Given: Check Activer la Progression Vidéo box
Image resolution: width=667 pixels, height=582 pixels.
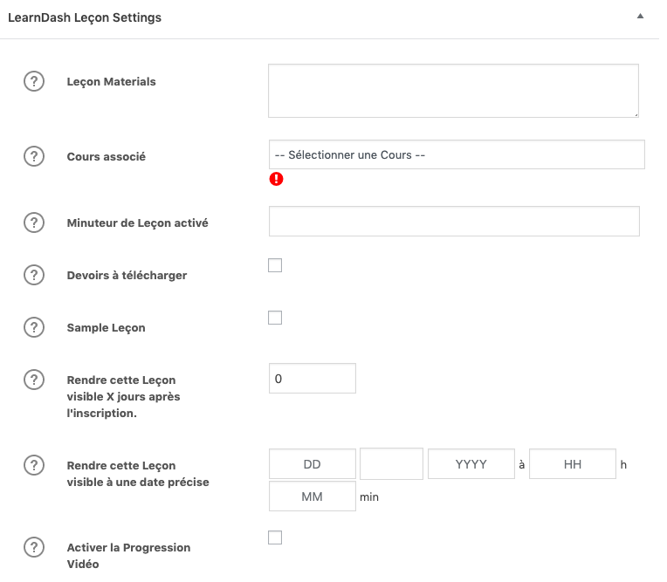Looking at the screenshot, I should [275, 537].
